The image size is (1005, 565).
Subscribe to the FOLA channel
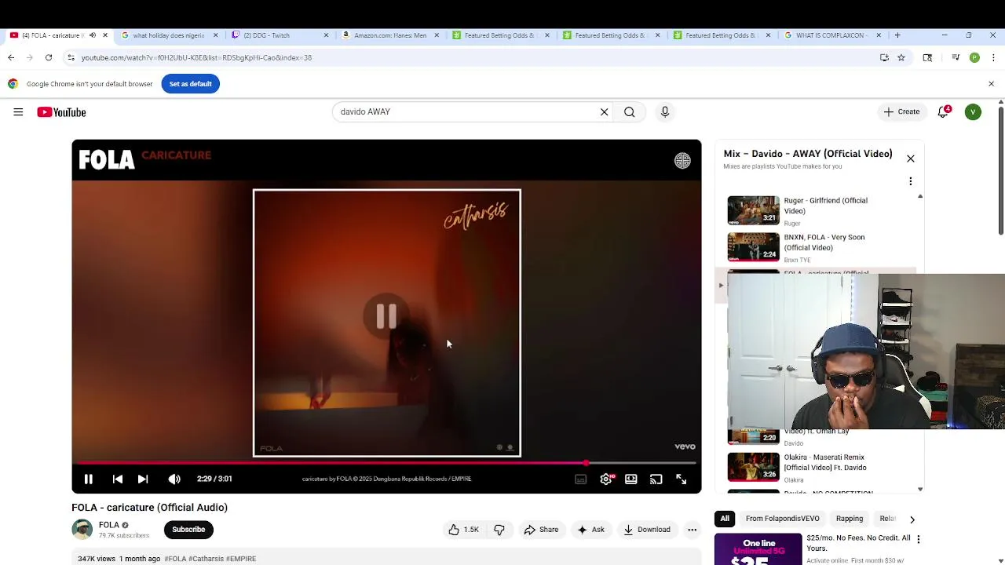click(188, 530)
